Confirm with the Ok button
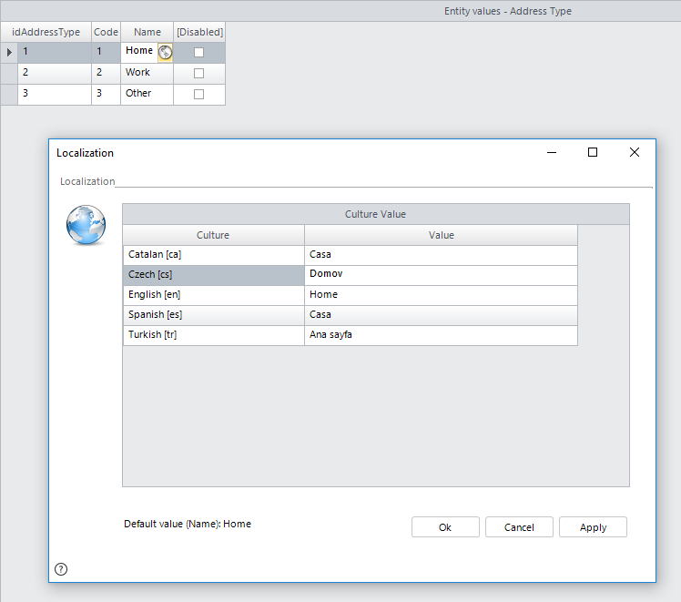The width and height of the screenshot is (681, 602). (x=445, y=526)
